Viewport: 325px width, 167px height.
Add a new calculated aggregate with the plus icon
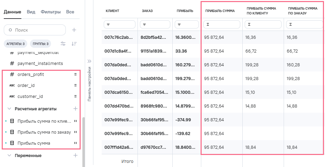(x=75, y=109)
